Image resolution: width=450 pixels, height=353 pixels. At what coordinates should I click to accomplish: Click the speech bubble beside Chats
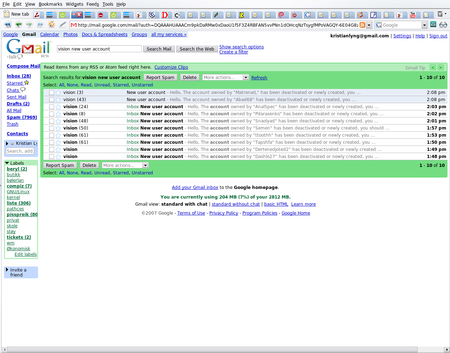pyautogui.click(x=23, y=90)
